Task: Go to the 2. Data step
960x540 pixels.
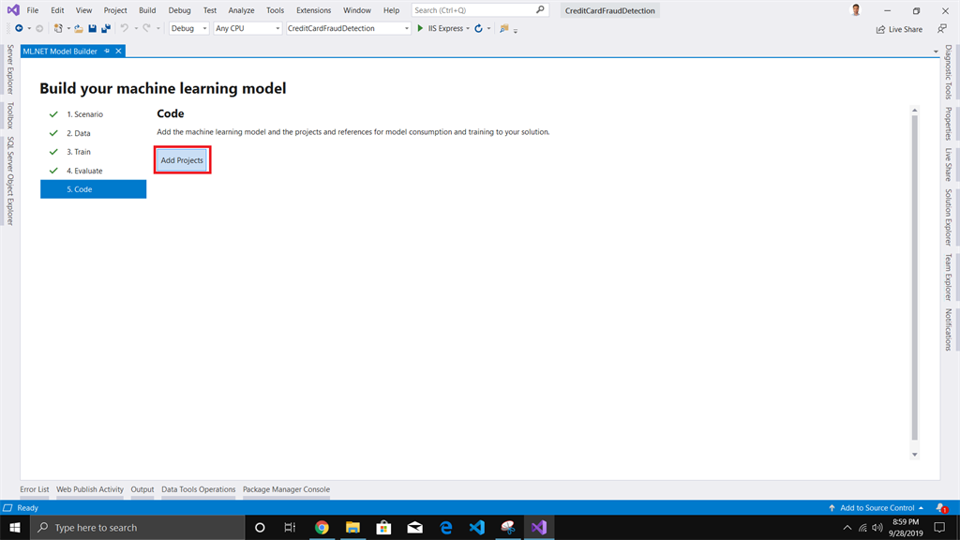Action: (x=79, y=133)
